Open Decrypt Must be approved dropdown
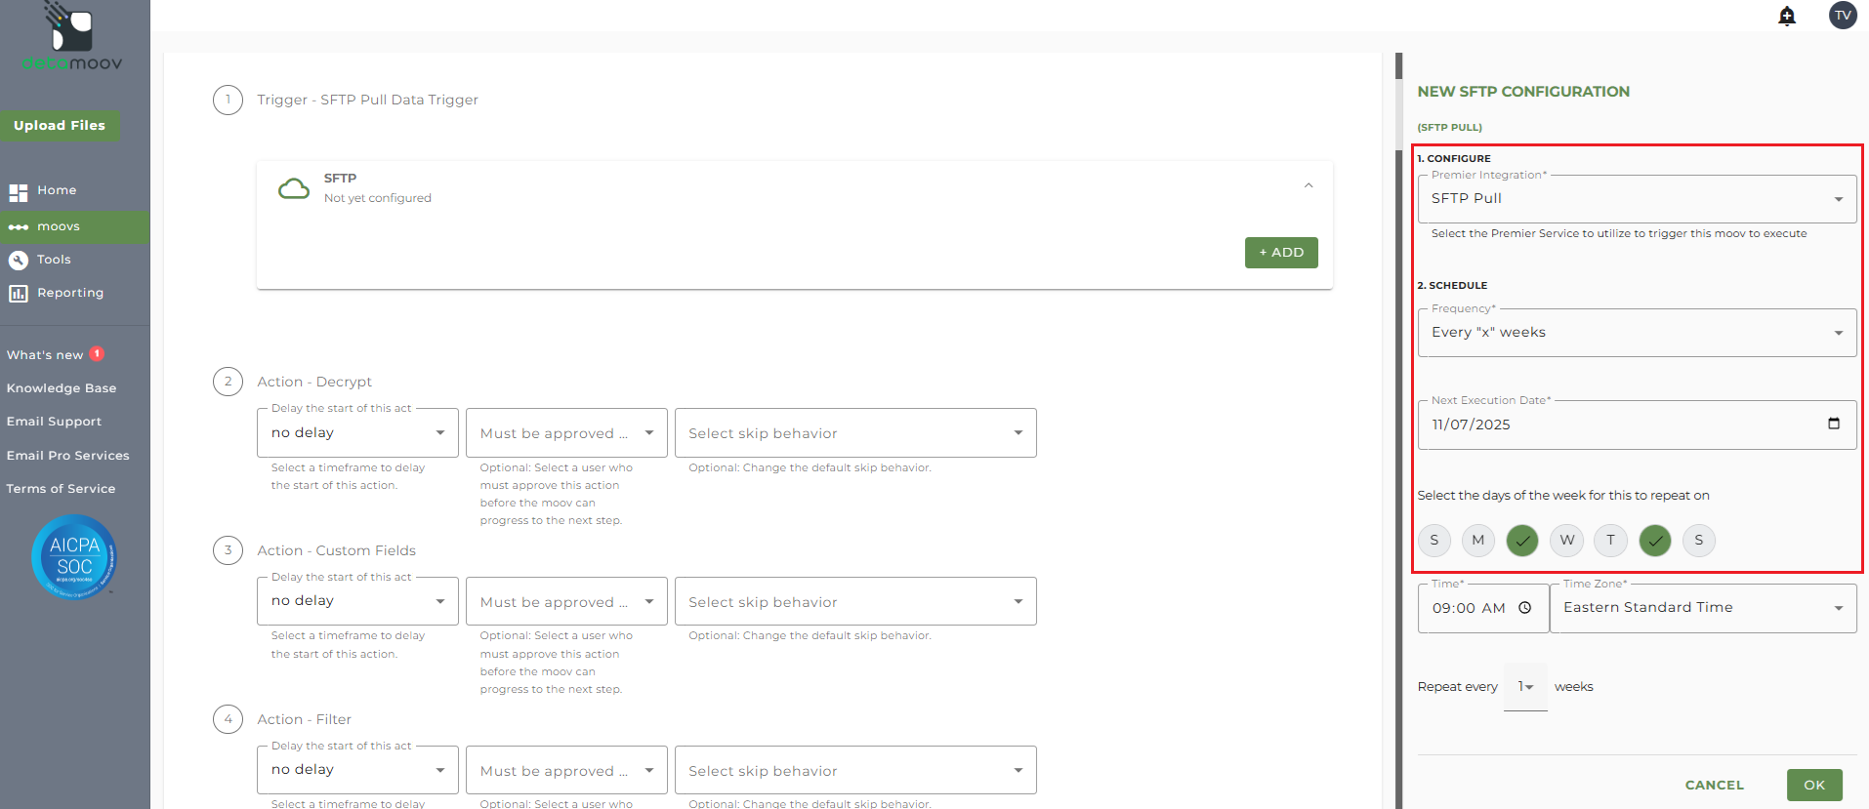 point(566,433)
